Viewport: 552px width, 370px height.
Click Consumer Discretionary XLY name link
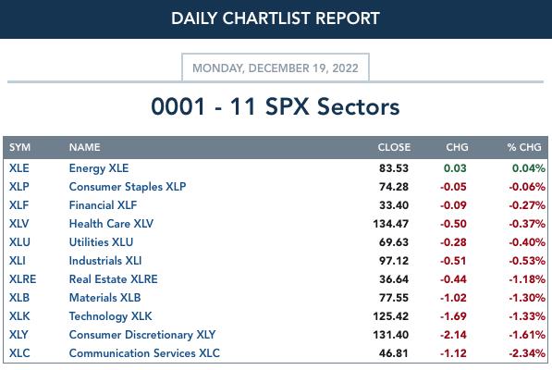click(142, 335)
